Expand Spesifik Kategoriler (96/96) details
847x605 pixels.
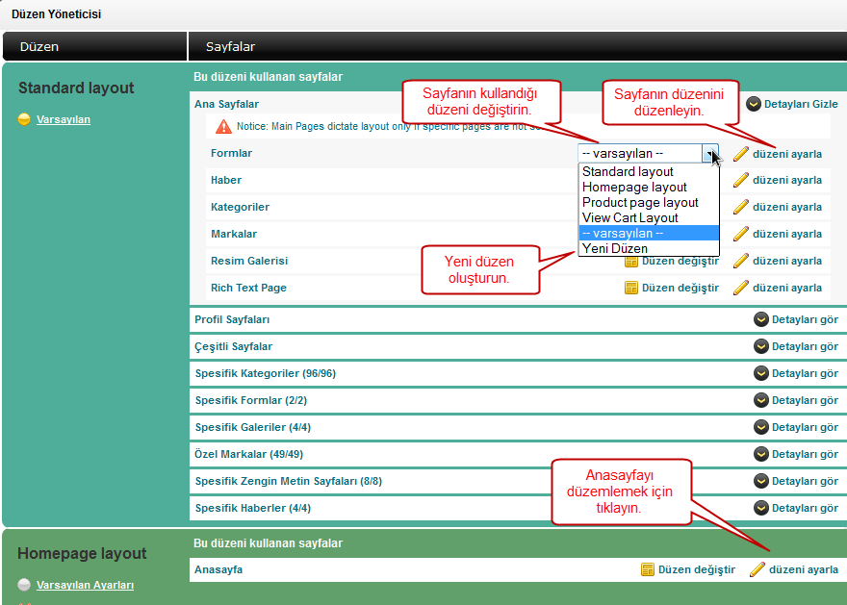click(x=760, y=373)
